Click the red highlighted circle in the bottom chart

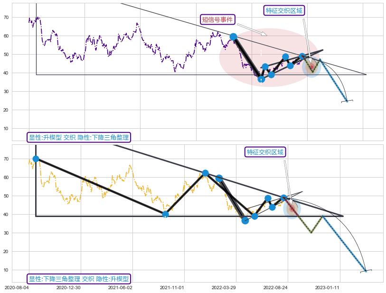pyautogui.click(x=292, y=209)
